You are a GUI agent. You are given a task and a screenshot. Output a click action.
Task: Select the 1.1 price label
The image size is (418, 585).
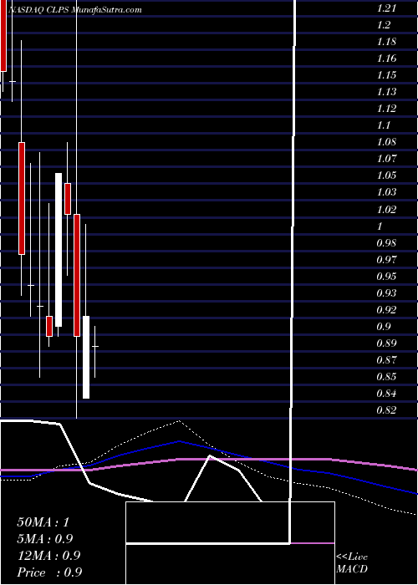pos(384,125)
